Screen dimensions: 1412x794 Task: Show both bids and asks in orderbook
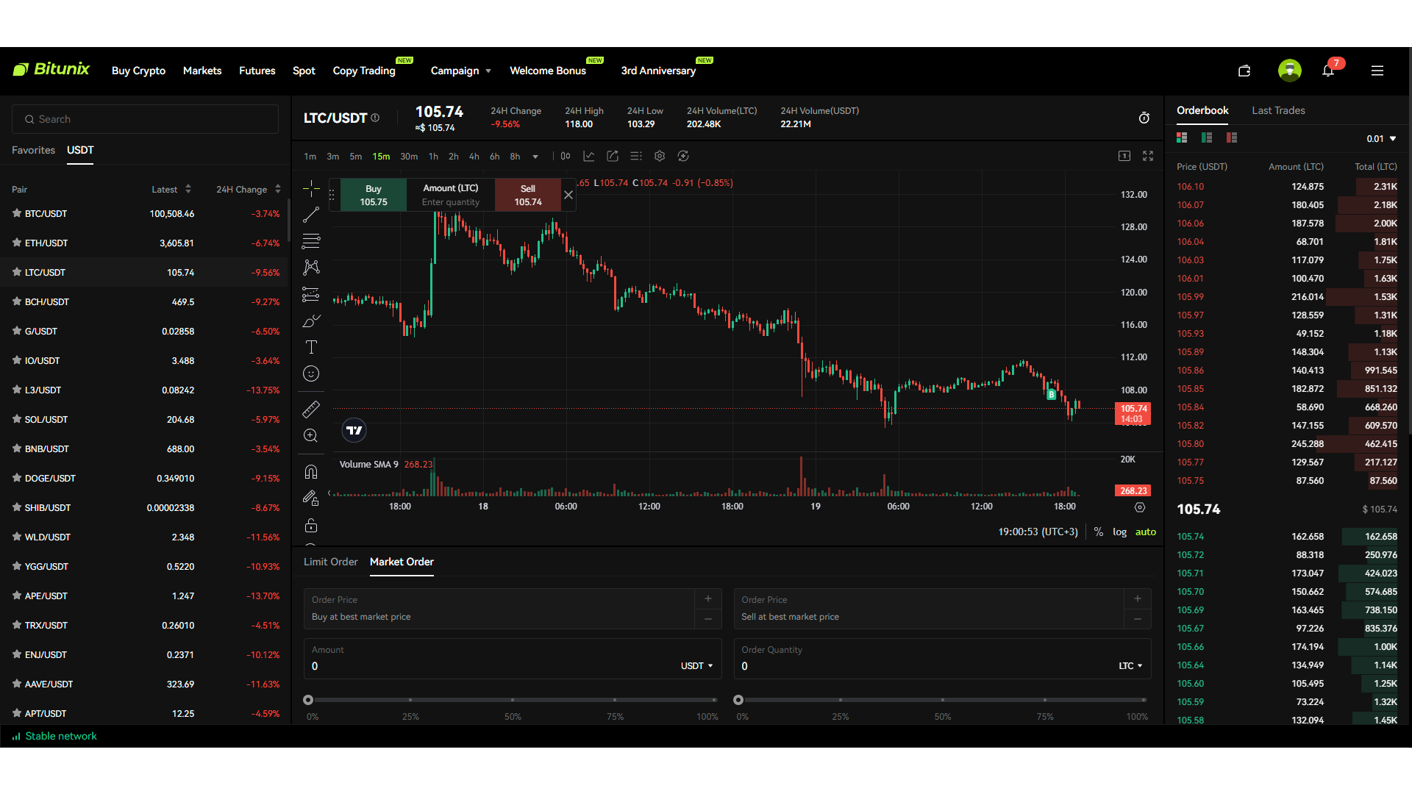coord(1182,137)
